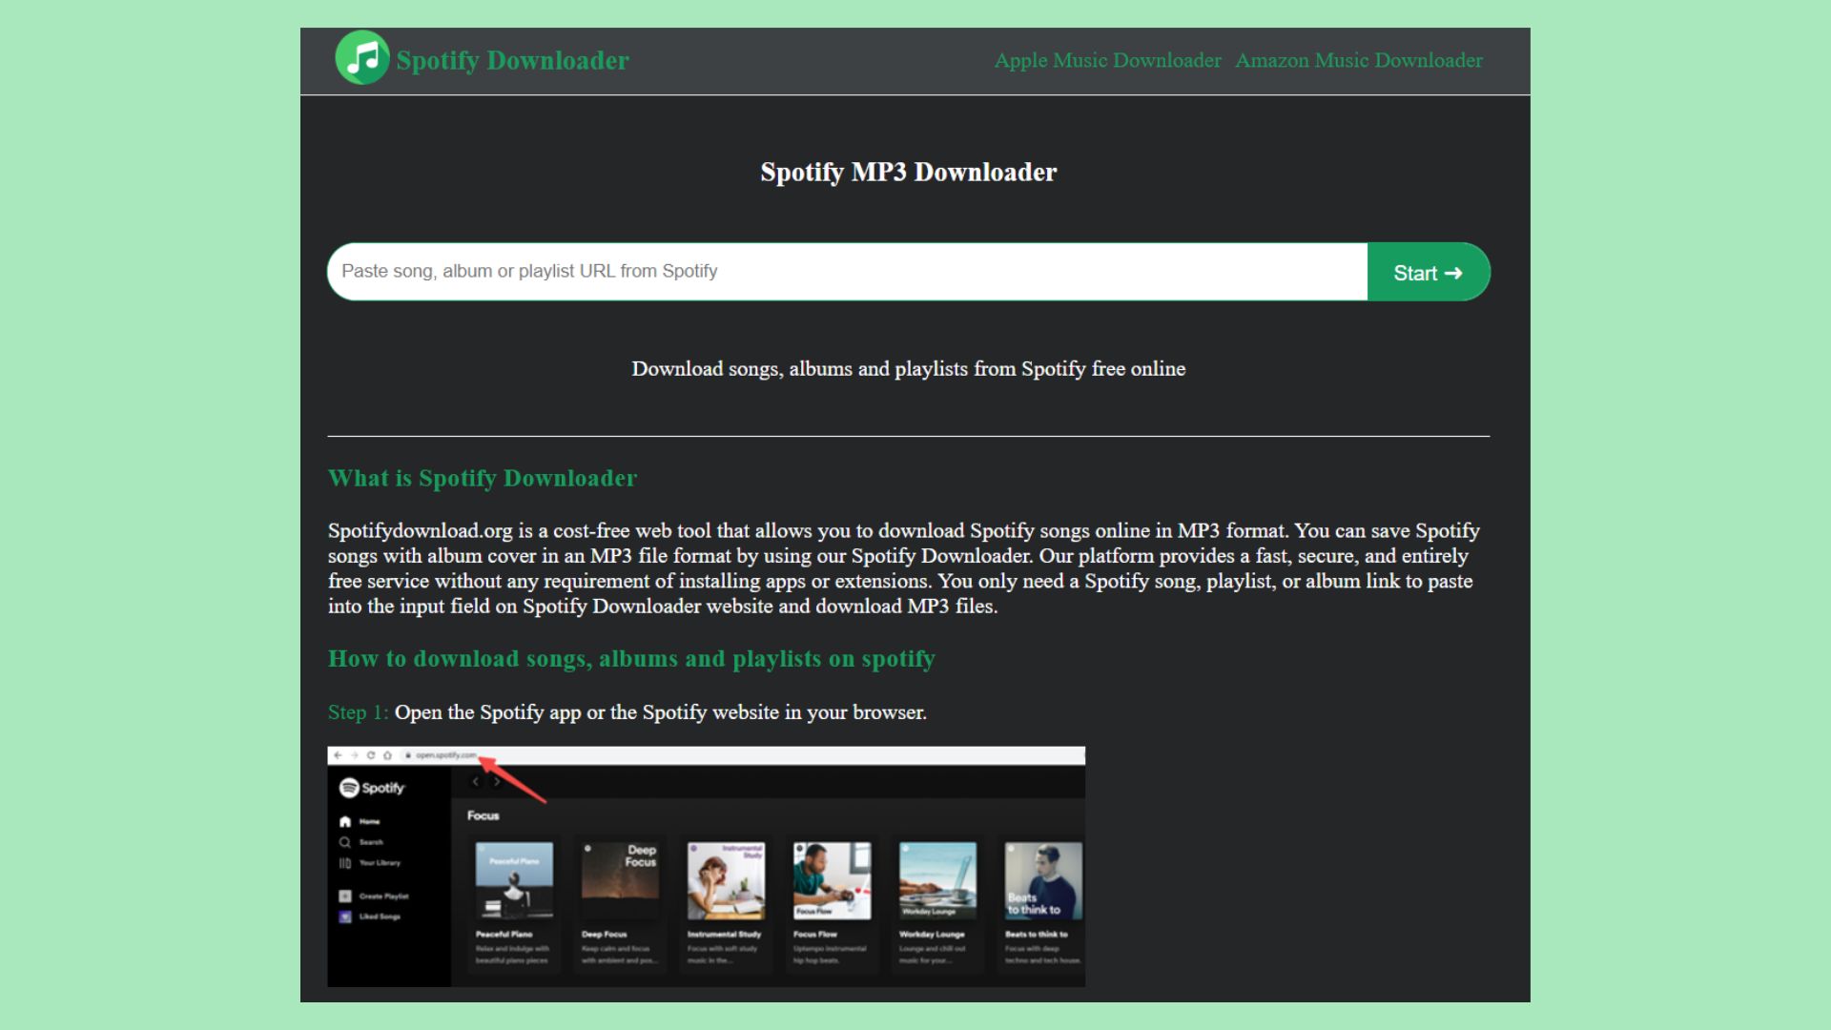Click Your Library icon in tutorial screenshot
Screen dimensions: 1831x1030
345,863
